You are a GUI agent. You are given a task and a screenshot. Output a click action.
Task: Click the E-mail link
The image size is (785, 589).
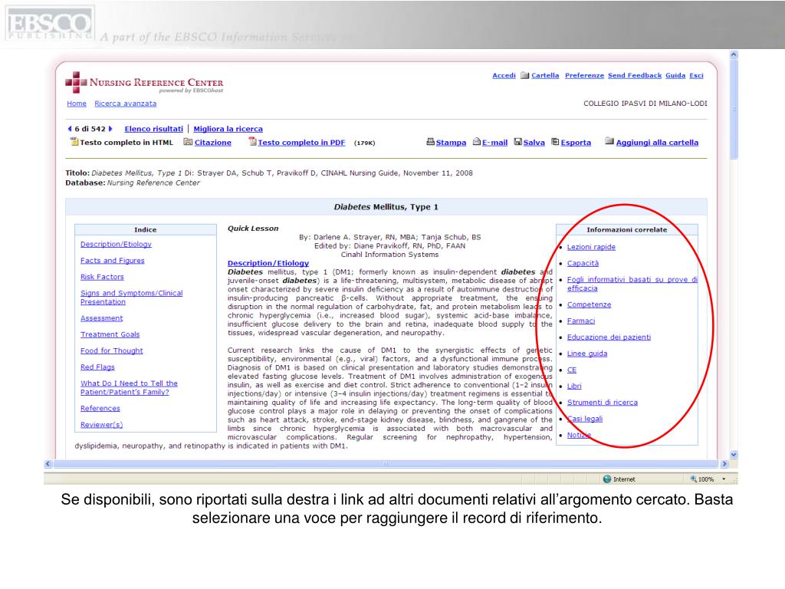coord(494,142)
